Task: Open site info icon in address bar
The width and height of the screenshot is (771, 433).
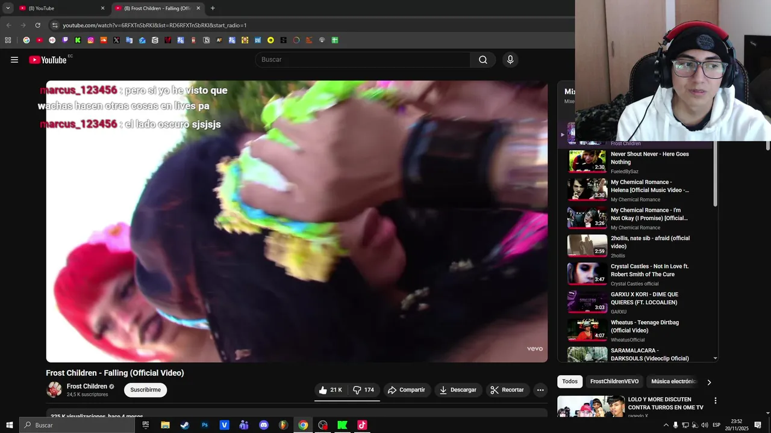Action: pos(55,25)
